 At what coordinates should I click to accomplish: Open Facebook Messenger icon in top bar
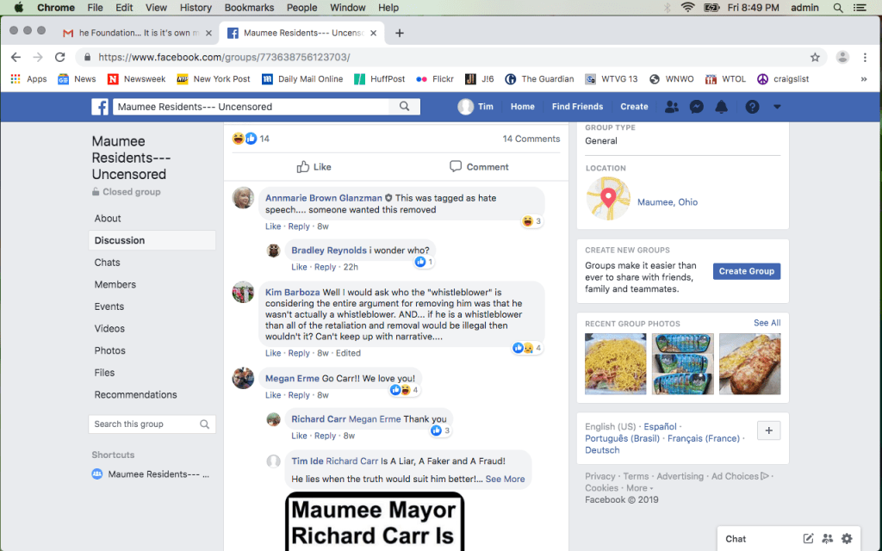pyautogui.click(x=697, y=107)
